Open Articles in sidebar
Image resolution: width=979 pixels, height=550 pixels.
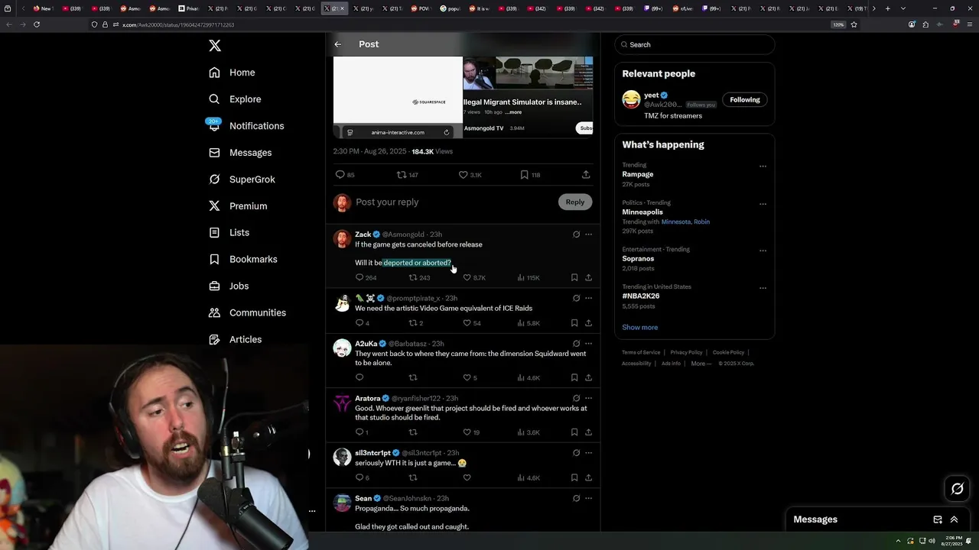235,340
